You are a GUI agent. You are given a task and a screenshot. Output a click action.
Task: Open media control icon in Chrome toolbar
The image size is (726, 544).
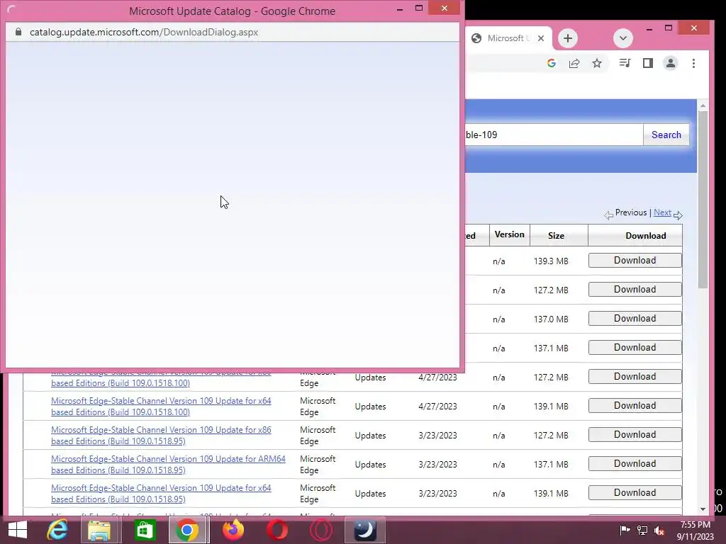click(625, 63)
